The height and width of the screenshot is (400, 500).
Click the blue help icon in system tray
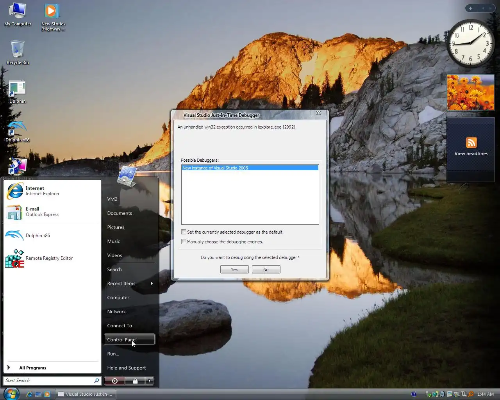click(x=414, y=394)
